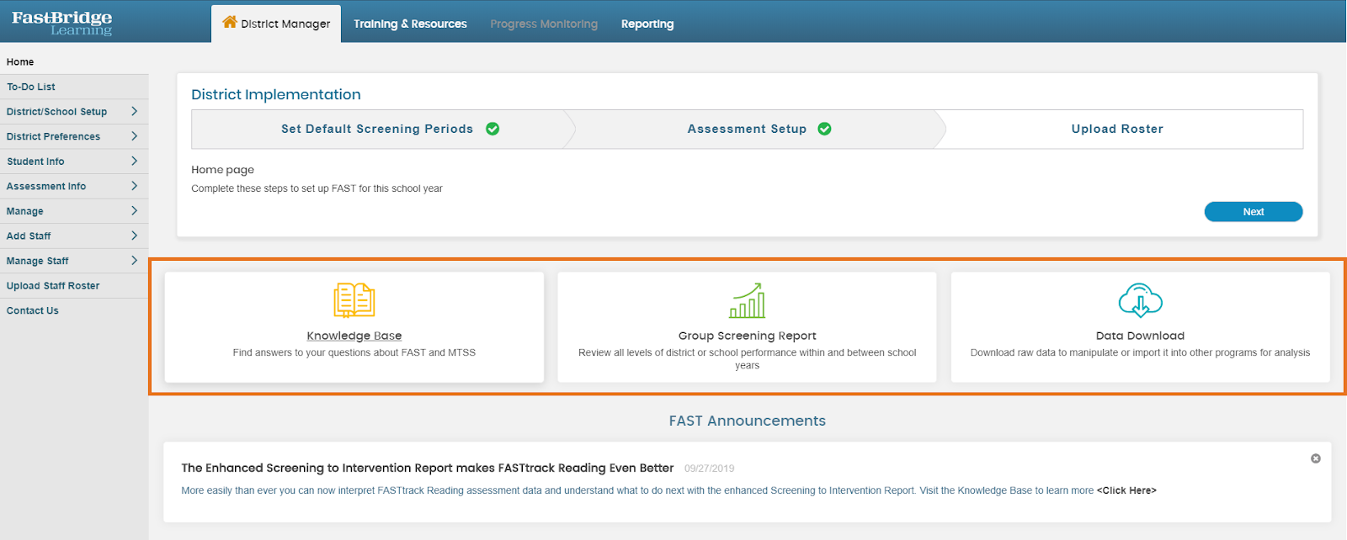Screen dimensions: 1347x540
Task: Expand Manage Staff chevron
Action: 134,261
